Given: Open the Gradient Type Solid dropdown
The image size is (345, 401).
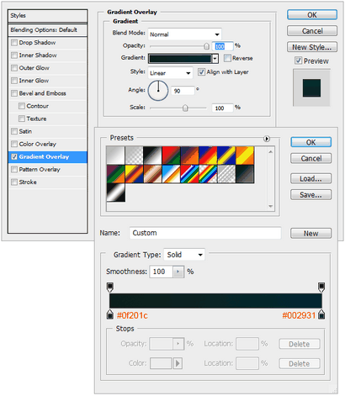Looking at the screenshot, I should pyautogui.click(x=184, y=255).
